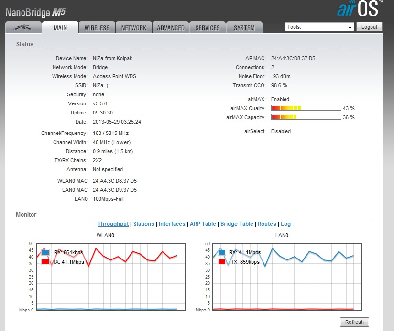Click red TX legend swatch in WLAN0 chart
394x331 pixels.
tap(45, 262)
